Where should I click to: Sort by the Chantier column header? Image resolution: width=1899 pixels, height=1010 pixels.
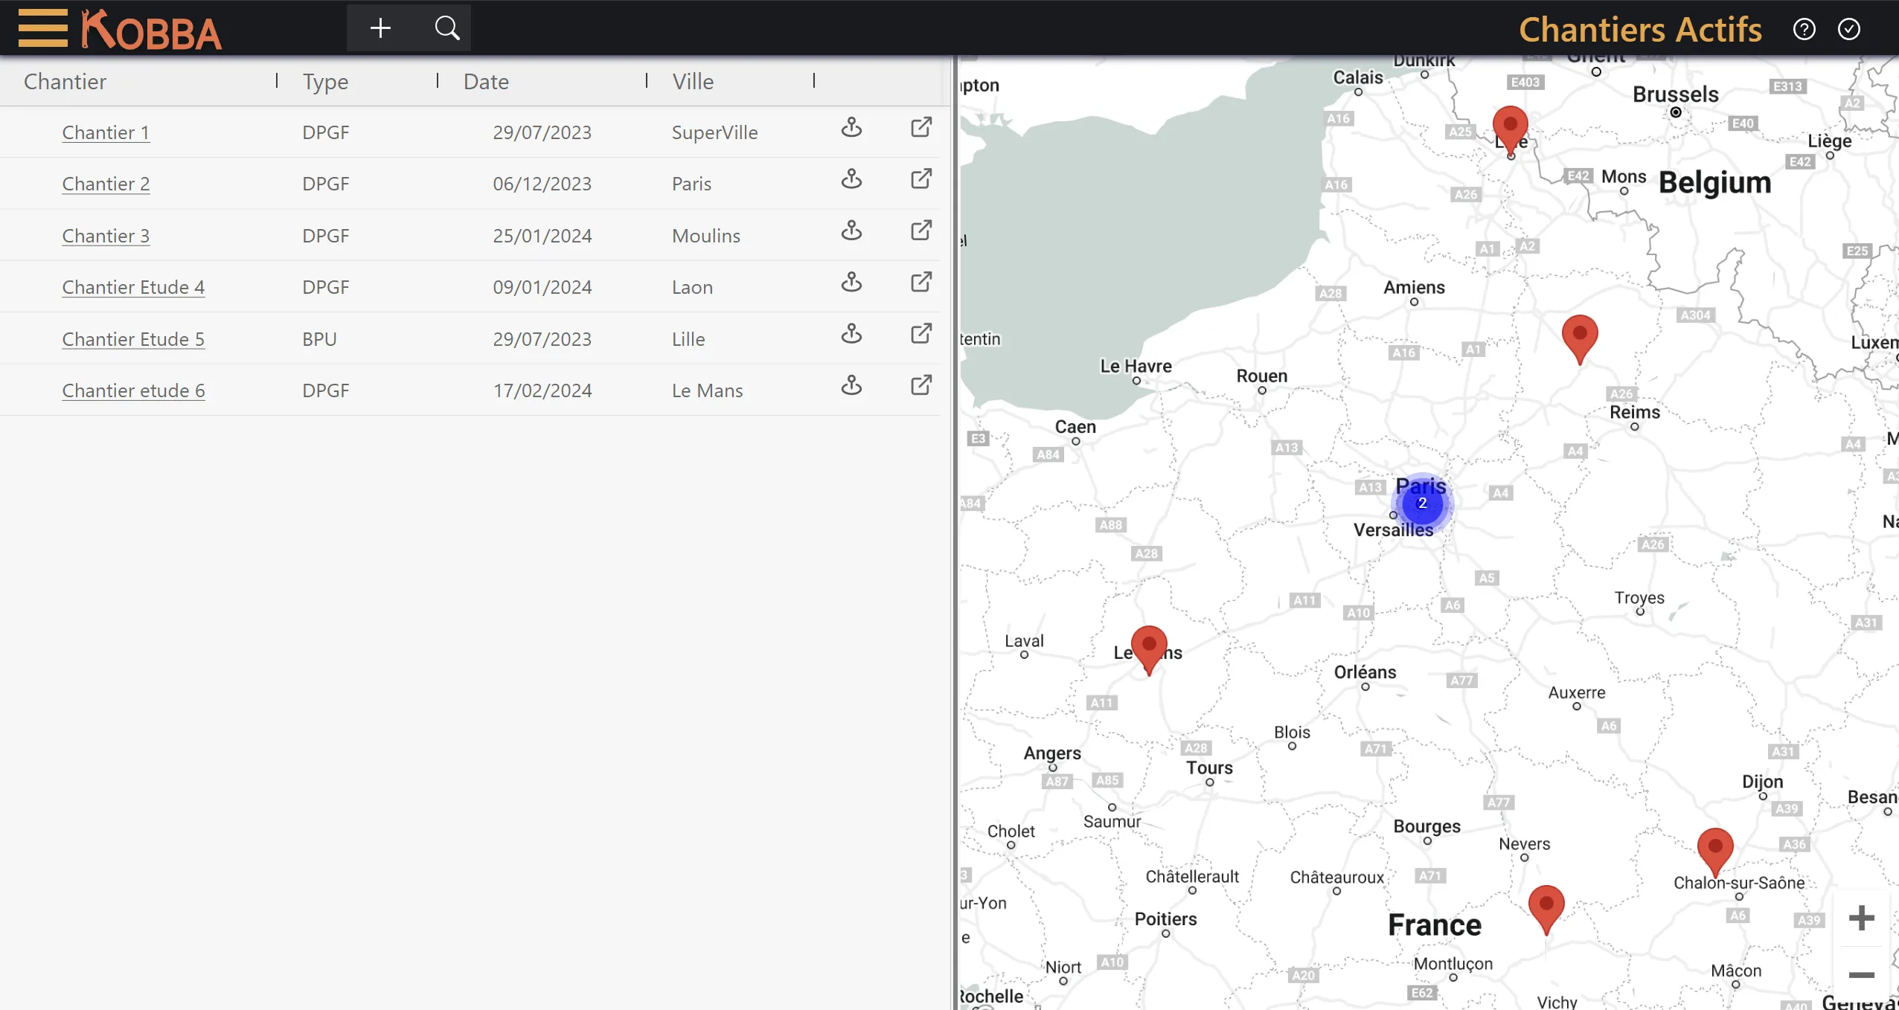pos(65,81)
